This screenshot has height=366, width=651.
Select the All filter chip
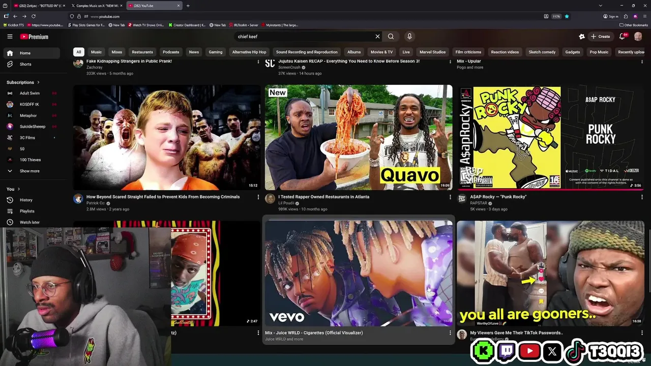[78, 52]
